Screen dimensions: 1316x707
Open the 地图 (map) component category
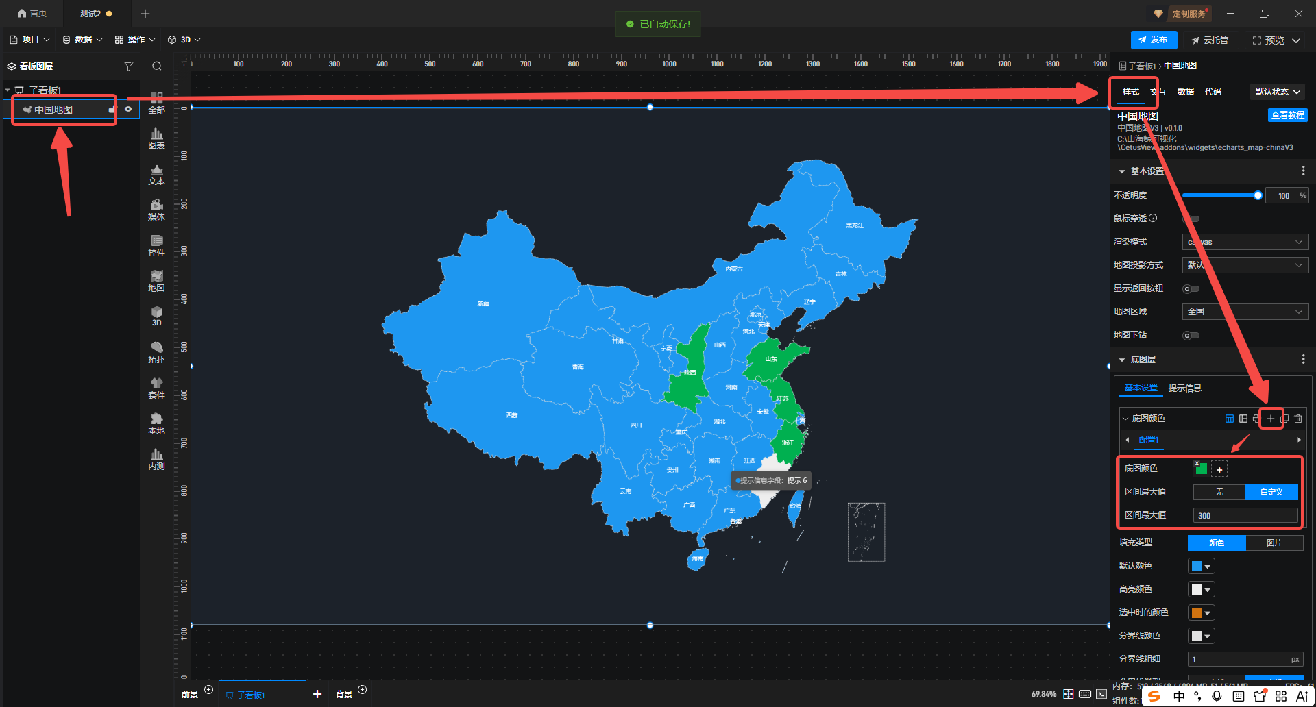[156, 281]
